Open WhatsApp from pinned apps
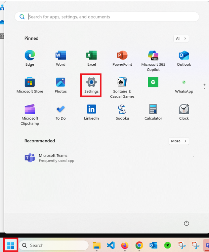 click(x=184, y=87)
